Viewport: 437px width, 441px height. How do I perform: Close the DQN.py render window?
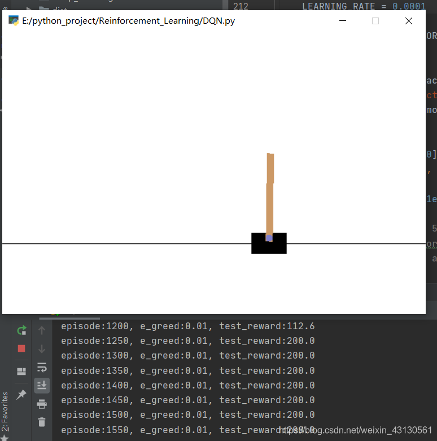(409, 21)
